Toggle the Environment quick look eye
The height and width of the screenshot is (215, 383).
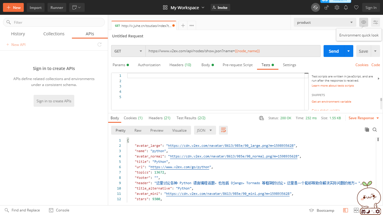tap(363, 22)
